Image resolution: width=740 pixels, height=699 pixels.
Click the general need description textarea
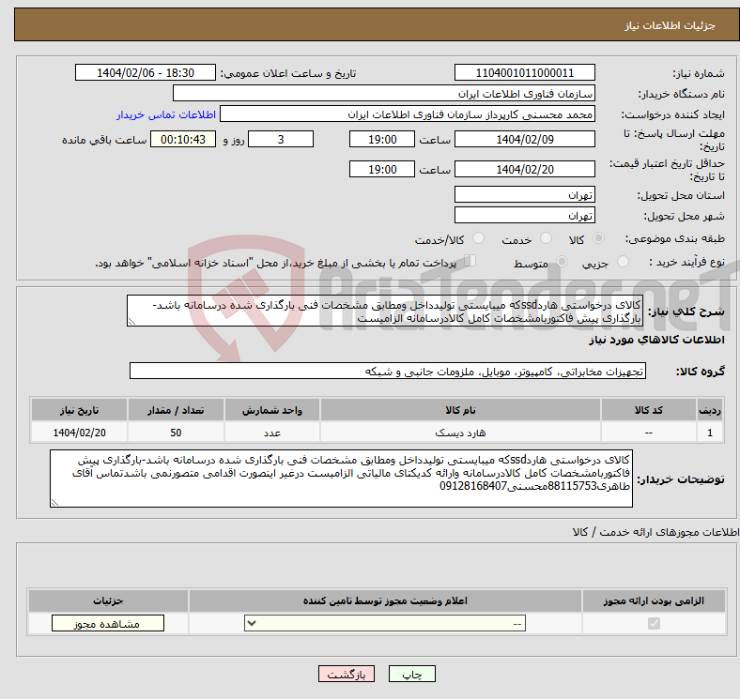click(385, 311)
